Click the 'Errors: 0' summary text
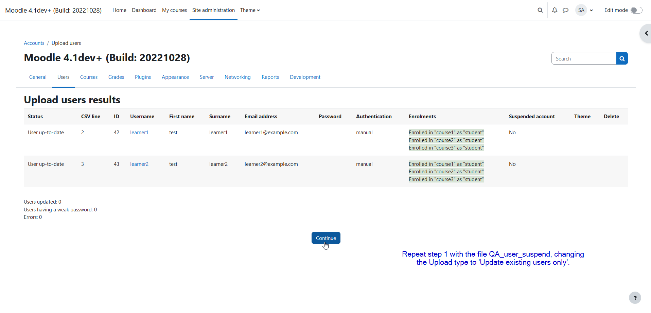This screenshot has width=651, height=313. coord(33,217)
